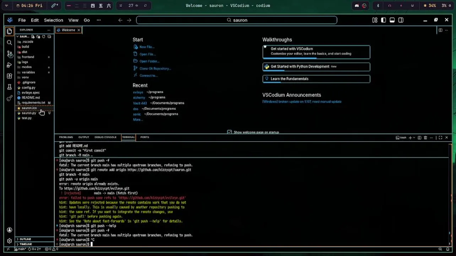Collapse all folders in explorer
Screen dimensions: 456x256
pyautogui.click(x=49, y=37)
